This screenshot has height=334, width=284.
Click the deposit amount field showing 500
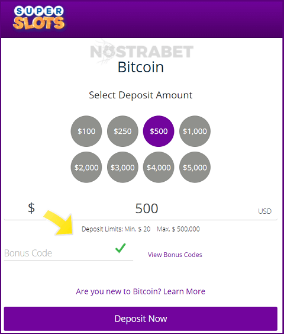[x=140, y=208]
